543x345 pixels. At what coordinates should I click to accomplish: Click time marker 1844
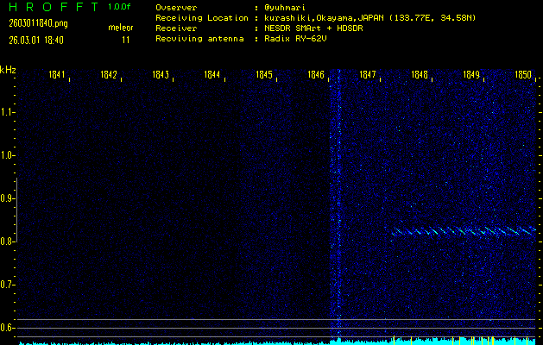pos(212,74)
